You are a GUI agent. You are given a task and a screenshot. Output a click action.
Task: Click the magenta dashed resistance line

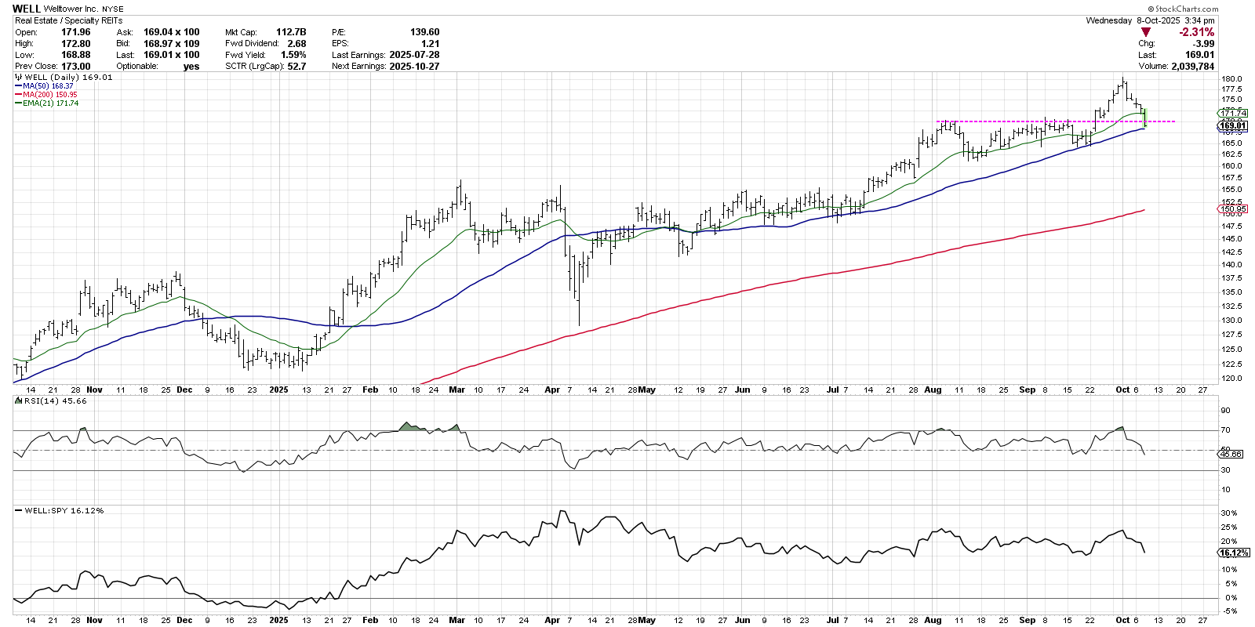pyautogui.click(x=1020, y=121)
